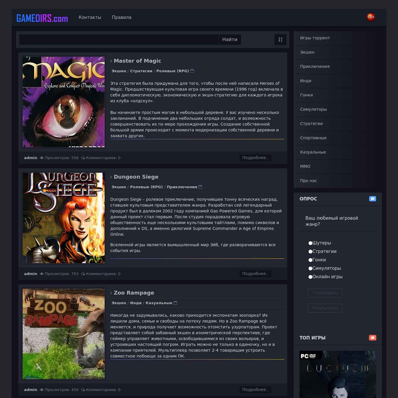
Task: Open Dungeon Siege title link
Action: click(136, 177)
